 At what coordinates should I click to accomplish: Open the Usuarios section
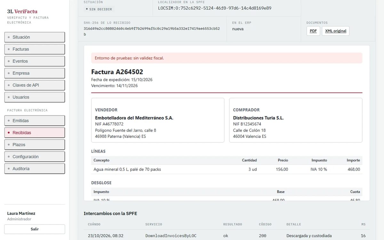35,97
